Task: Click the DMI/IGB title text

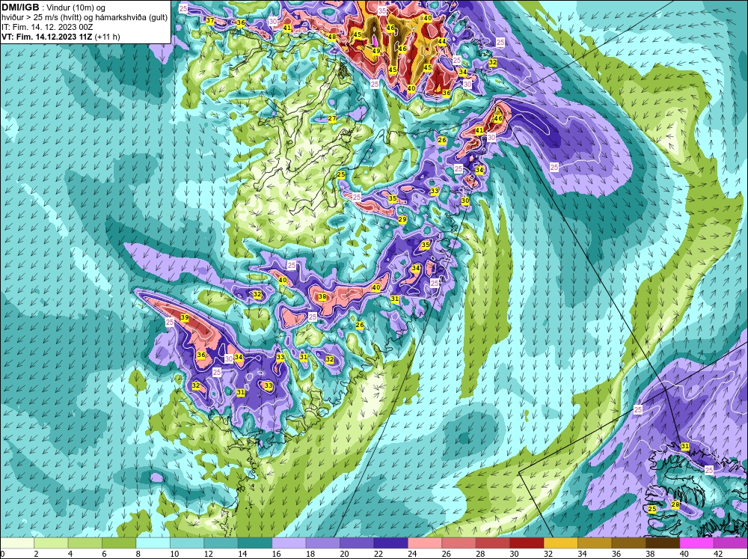Action: point(20,7)
